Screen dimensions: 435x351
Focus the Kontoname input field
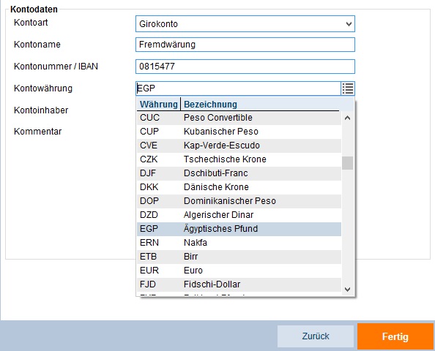[x=245, y=45]
